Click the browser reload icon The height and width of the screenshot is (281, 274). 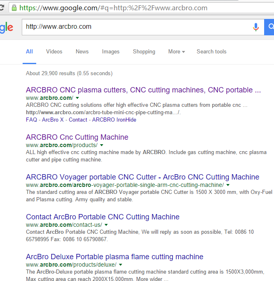pos(2,8)
